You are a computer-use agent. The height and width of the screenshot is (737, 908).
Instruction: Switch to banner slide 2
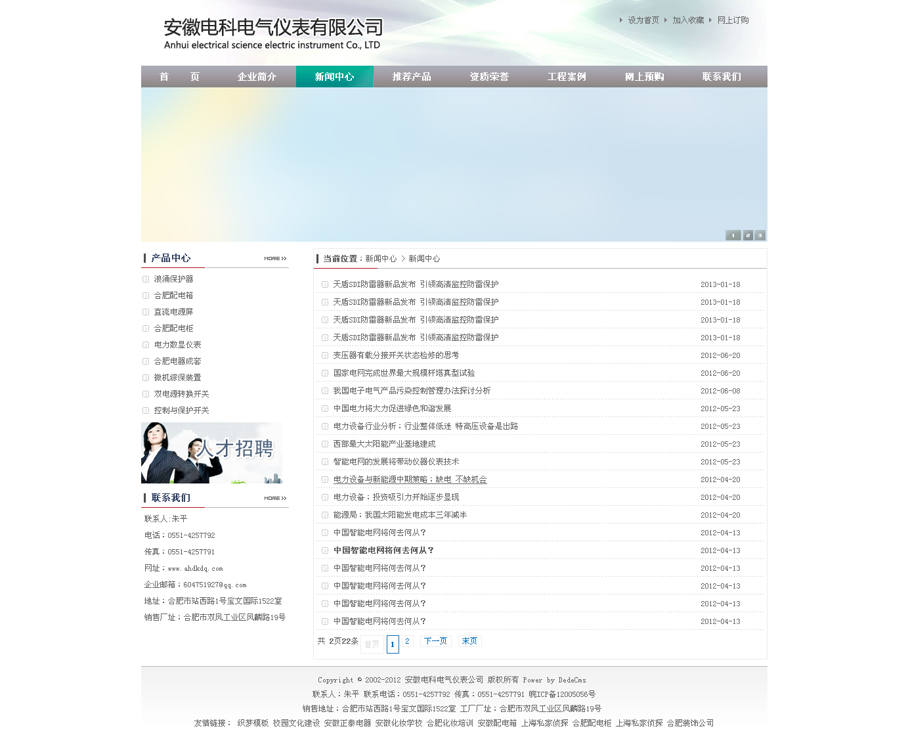[748, 235]
